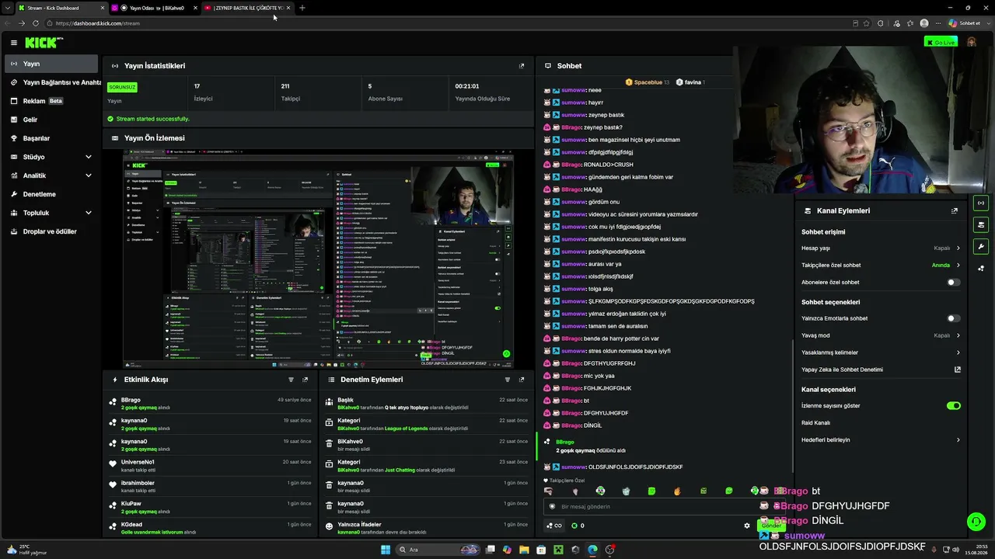Open Gelir sidebar item
The width and height of the screenshot is (995, 559).
[x=51, y=120]
